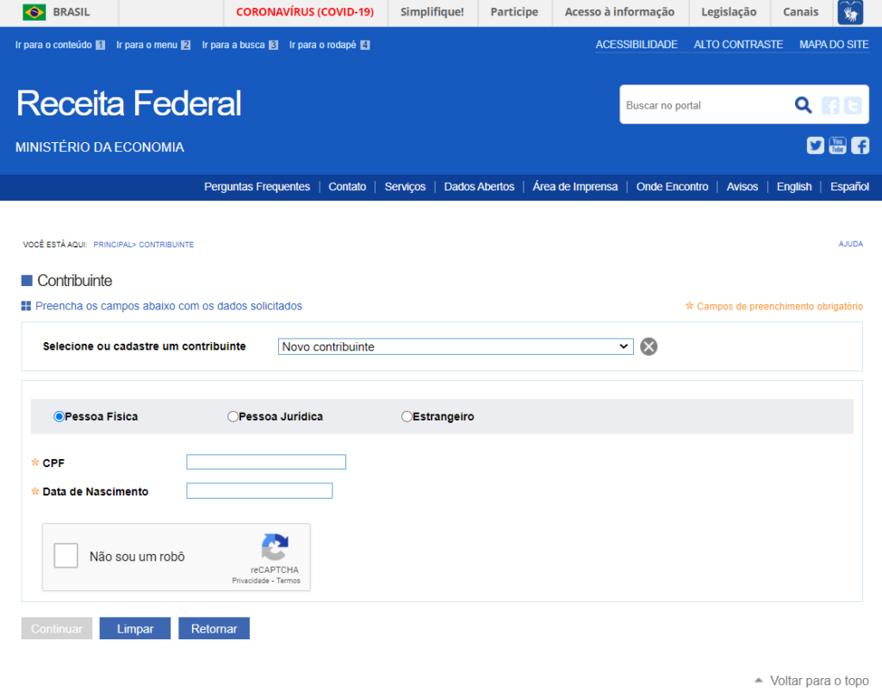Open Dados Abertos nav link
The image size is (882, 697).
(x=479, y=187)
